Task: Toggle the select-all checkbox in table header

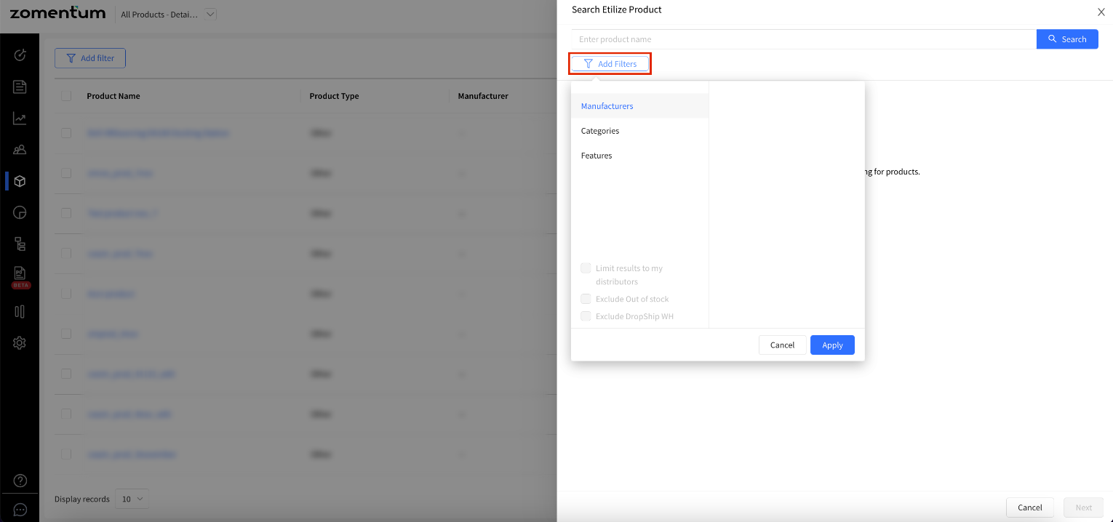Action: 66,96
